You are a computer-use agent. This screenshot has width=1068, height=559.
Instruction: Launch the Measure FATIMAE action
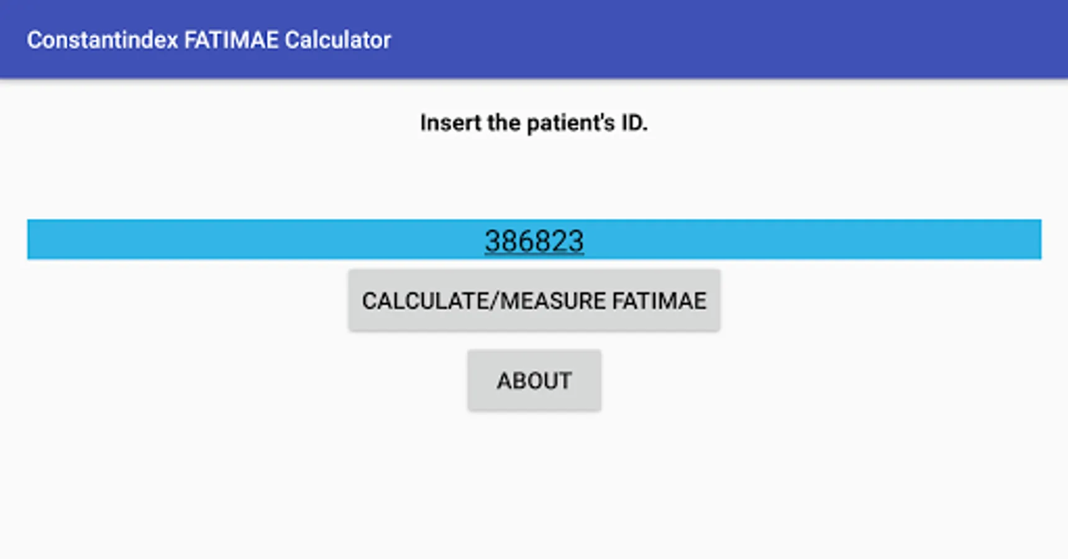(x=534, y=301)
